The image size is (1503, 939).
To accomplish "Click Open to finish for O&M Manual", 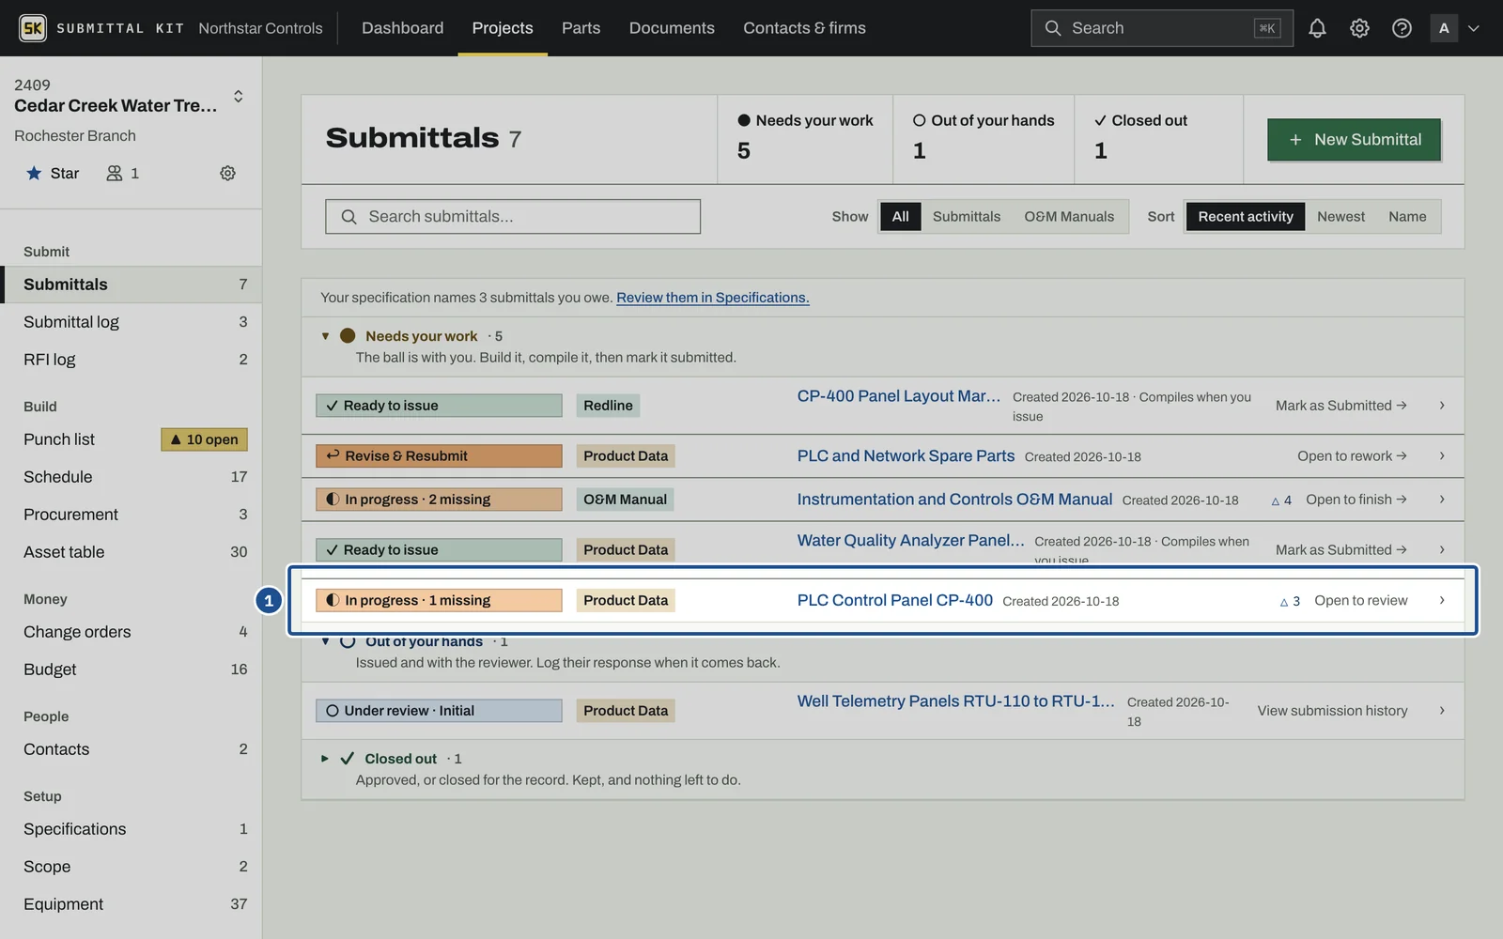I will tap(1356, 500).
